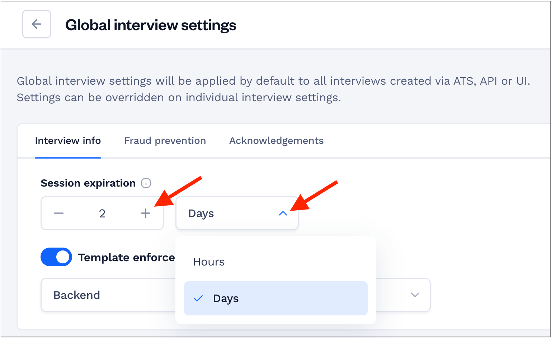Open the Acknowledgements tab
Screen dimensions: 551x338
[x=277, y=141]
